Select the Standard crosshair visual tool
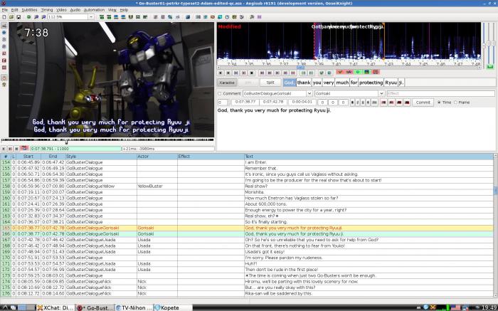Screen dimensions: 498x311 click(4, 25)
